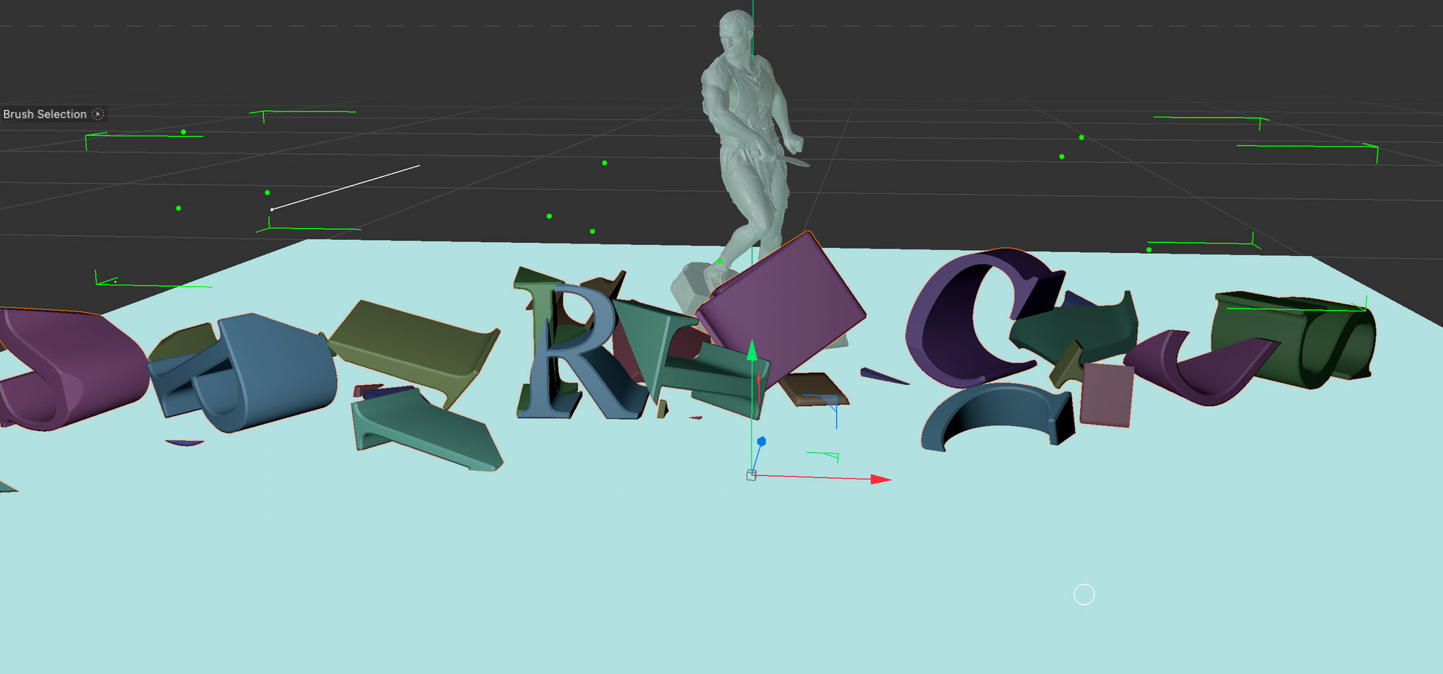Select the olive green flat letter piece
1443x674 pixels.
(x=411, y=339)
